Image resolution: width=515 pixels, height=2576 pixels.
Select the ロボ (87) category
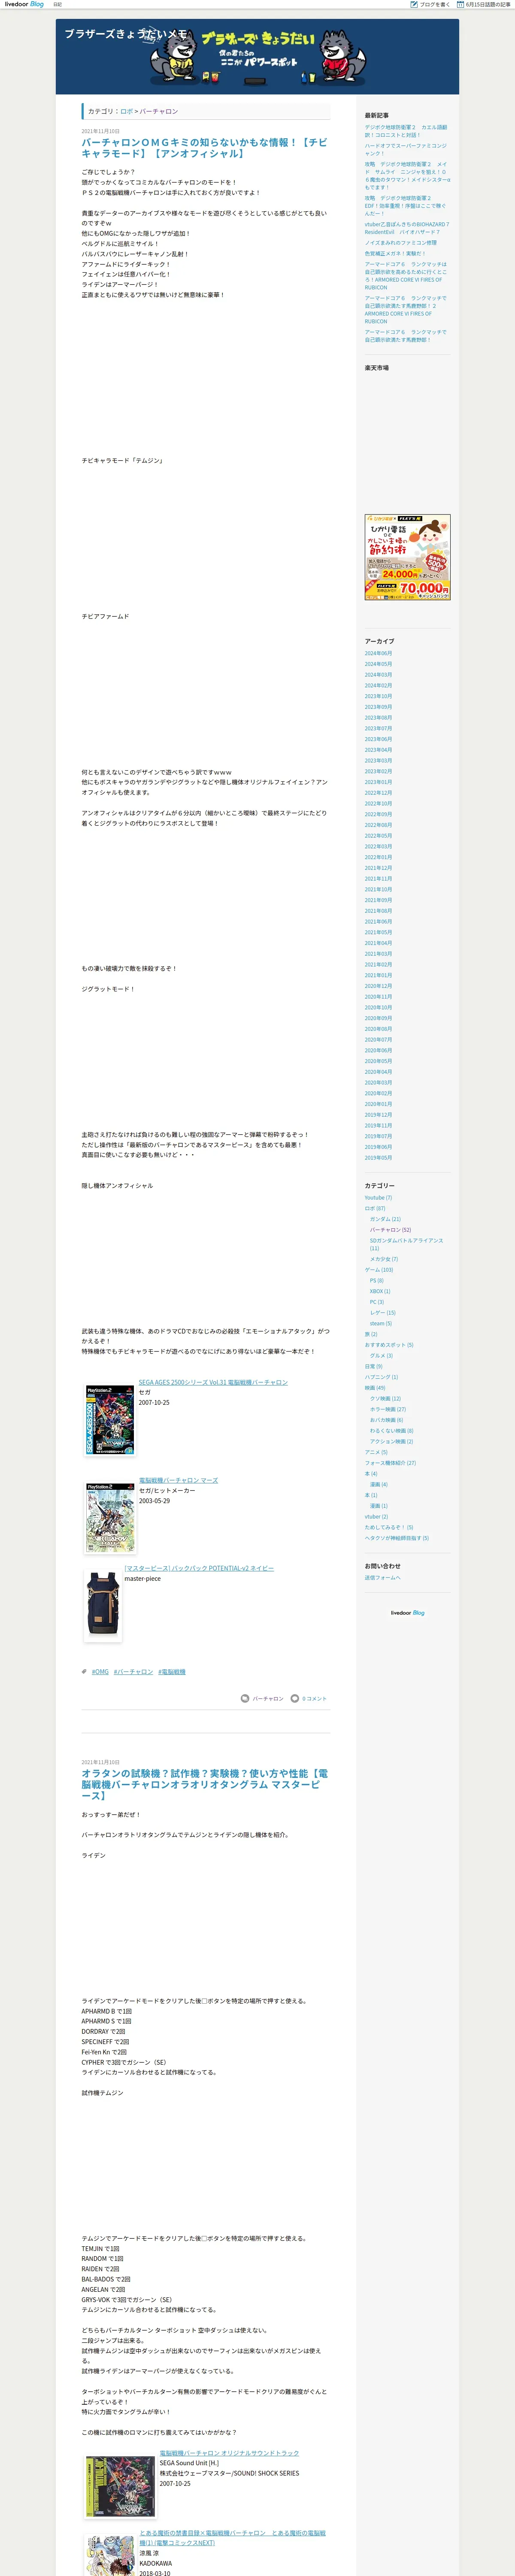pyautogui.click(x=375, y=1208)
